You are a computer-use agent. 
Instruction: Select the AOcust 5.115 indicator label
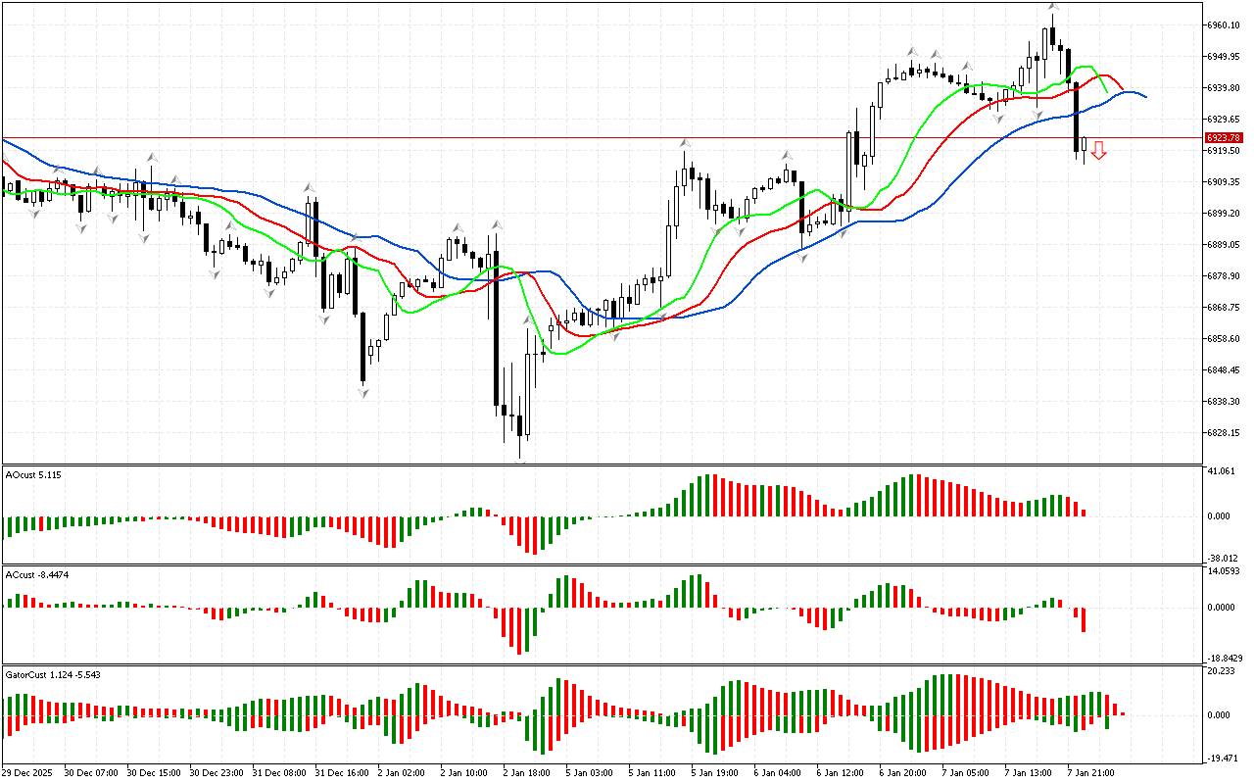33,475
